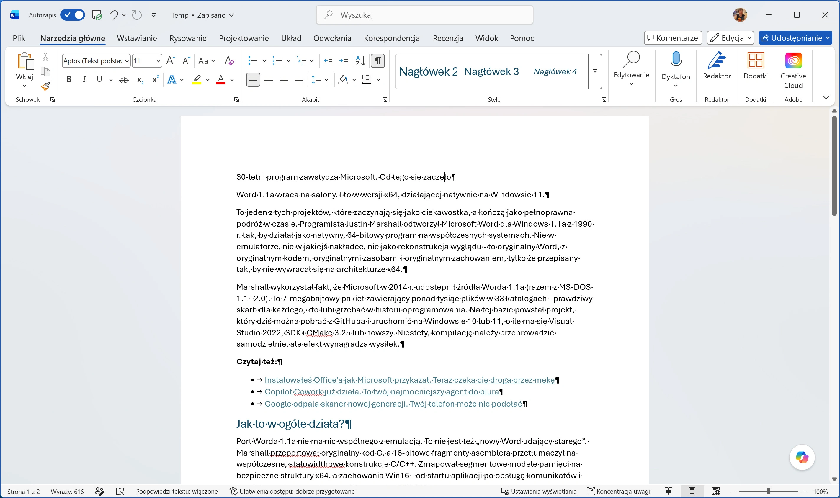Open the font size dropdown

point(158,61)
